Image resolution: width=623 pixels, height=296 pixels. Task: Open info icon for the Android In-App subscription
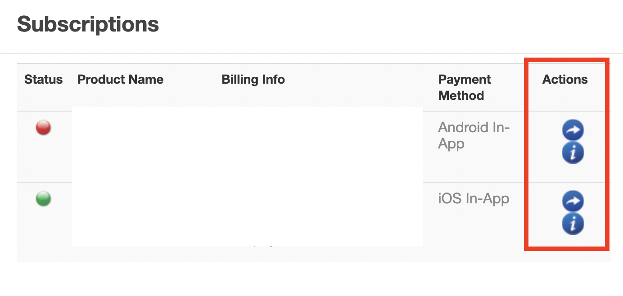pos(573,153)
